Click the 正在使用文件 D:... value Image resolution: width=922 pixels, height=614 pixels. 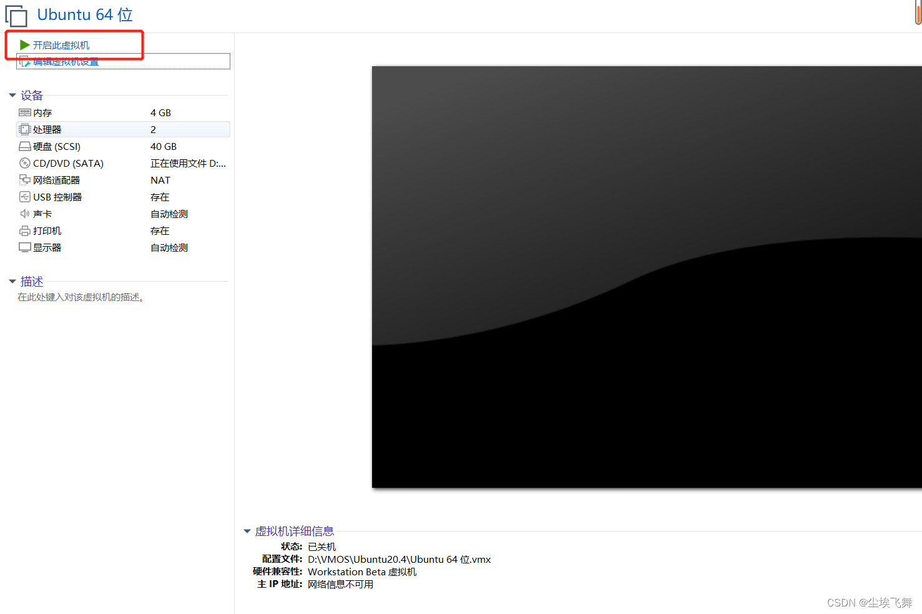(x=188, y=163)
